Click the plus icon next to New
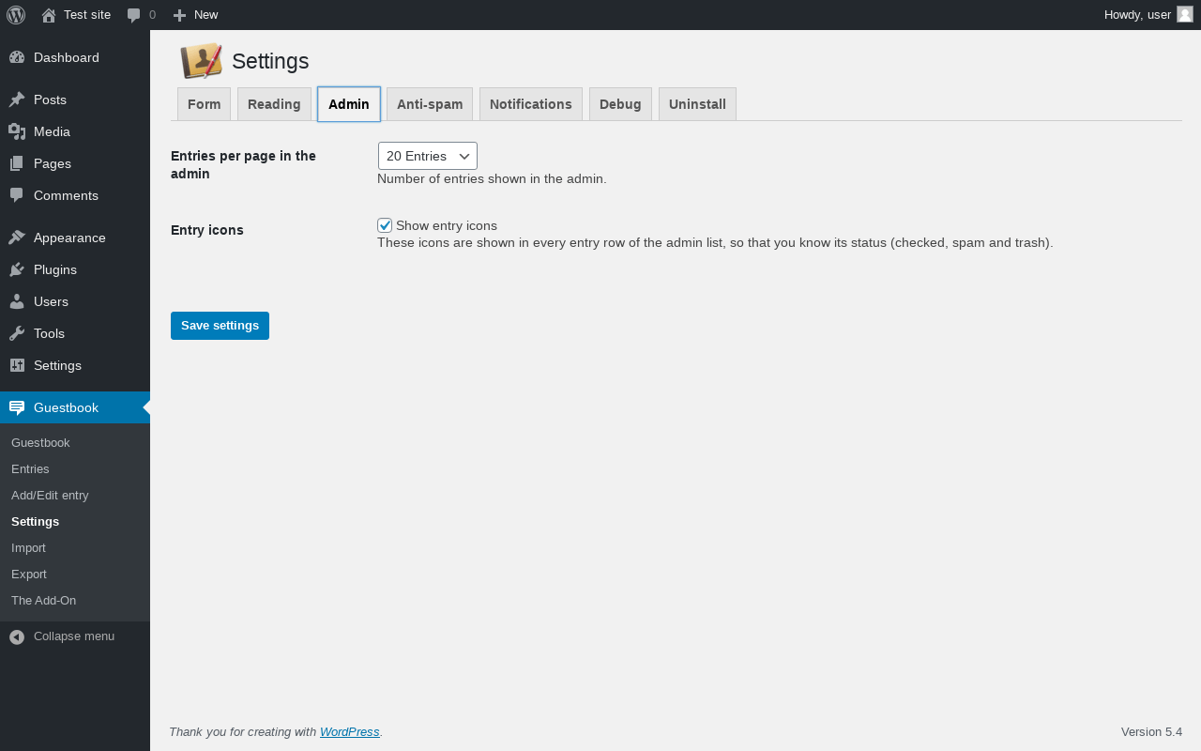The image size is (1201, 751). [180, 15]
